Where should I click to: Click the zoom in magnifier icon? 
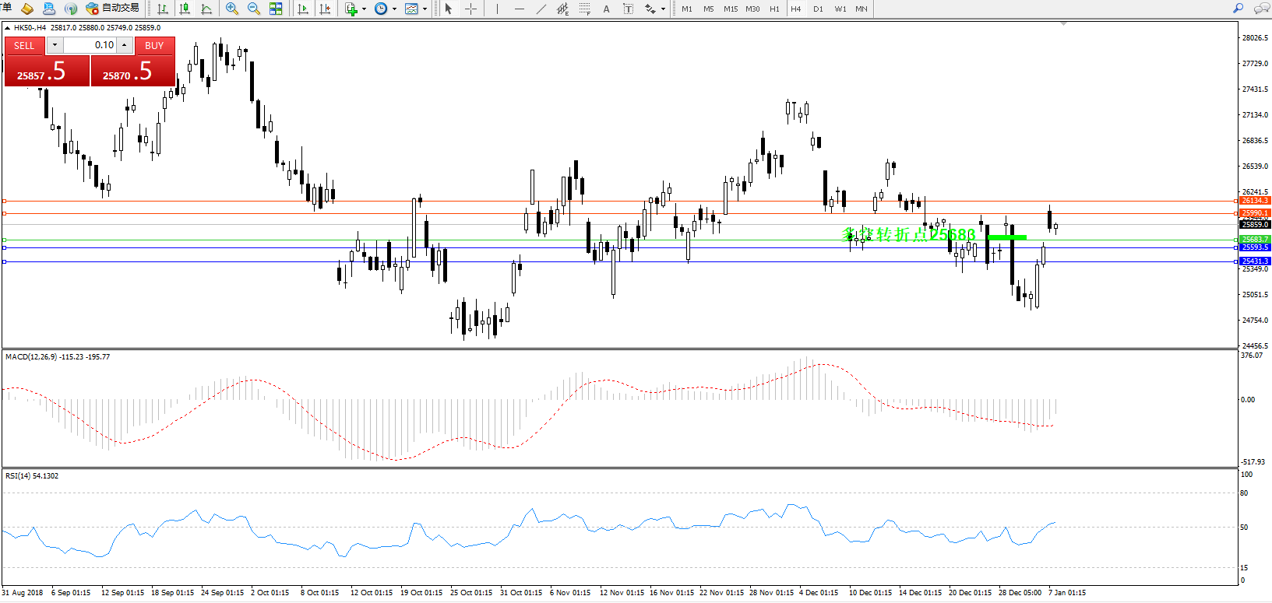pyautogui.click(x=232, y=9)
